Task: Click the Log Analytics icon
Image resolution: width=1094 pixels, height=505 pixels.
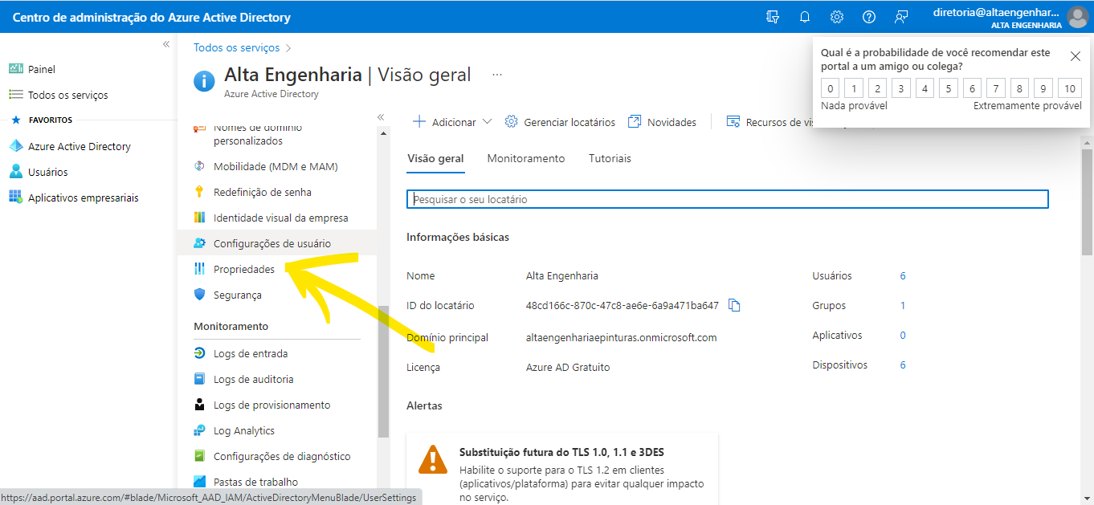Action: coord(200,430)
